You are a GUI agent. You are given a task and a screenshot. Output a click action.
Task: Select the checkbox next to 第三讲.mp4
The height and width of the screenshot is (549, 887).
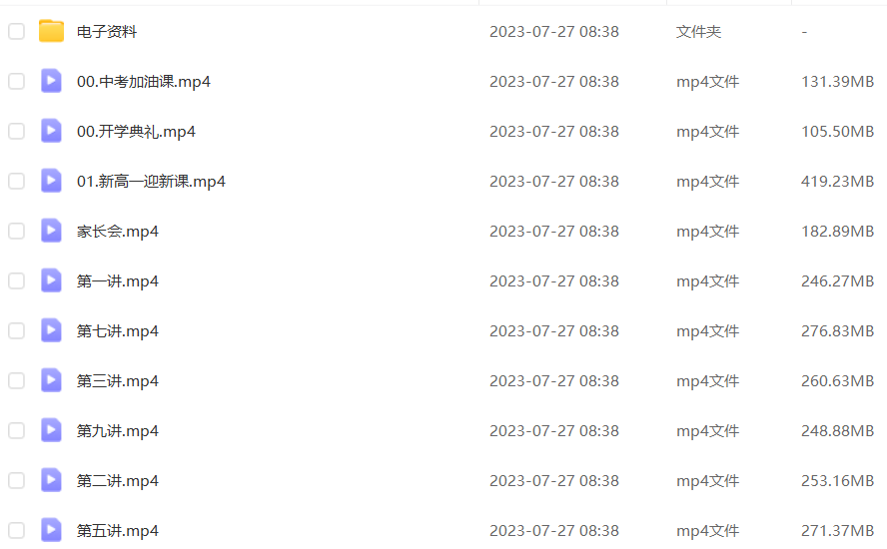(16, 380)
